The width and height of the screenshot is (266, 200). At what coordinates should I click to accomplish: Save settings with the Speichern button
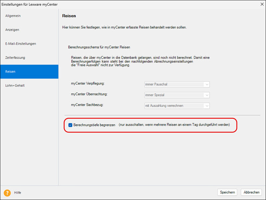click(228, 192)
